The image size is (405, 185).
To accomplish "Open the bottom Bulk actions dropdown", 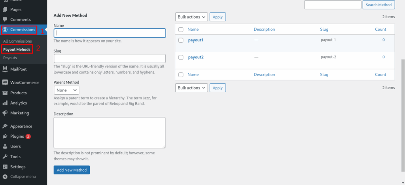I will click(x=191, y=88).
